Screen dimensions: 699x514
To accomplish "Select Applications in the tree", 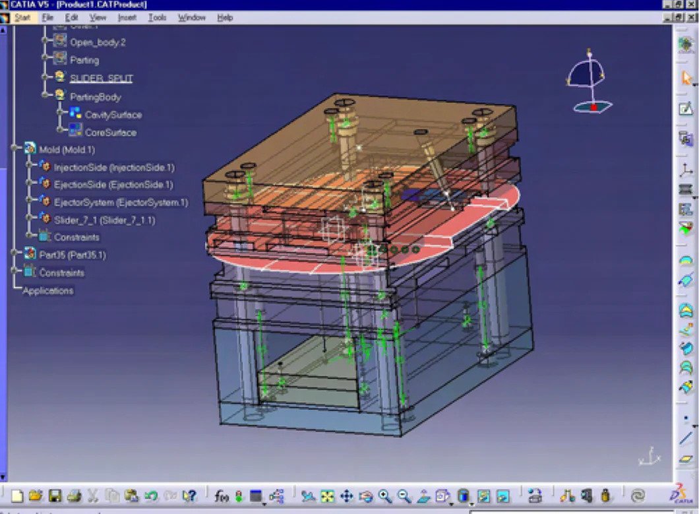I will (x=47, y=291).
